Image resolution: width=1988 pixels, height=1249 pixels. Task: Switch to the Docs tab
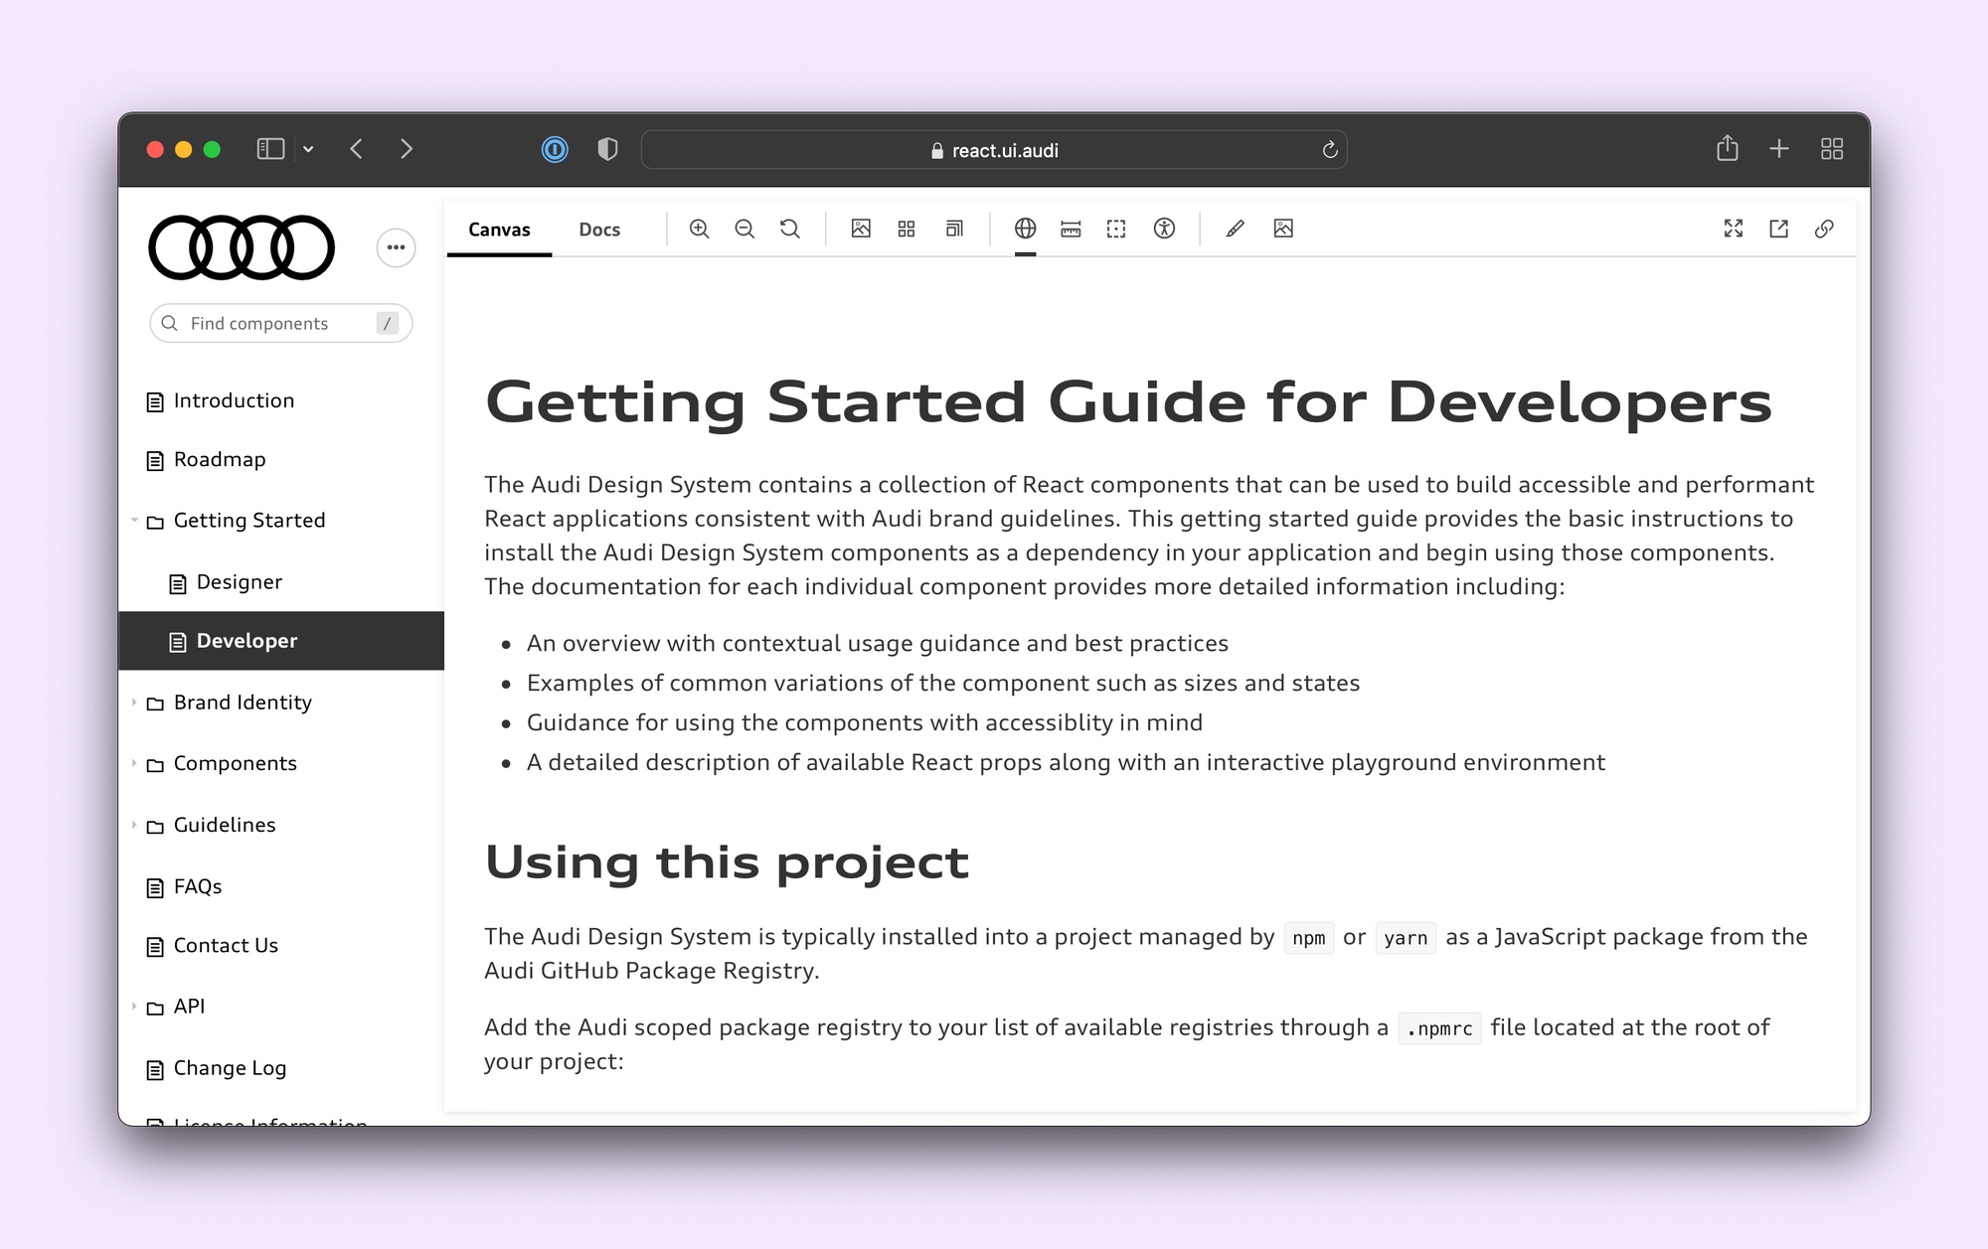coord(598,230)
